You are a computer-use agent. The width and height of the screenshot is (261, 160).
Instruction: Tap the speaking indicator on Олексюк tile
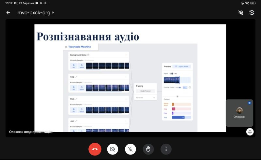click(x=249, y=103)
